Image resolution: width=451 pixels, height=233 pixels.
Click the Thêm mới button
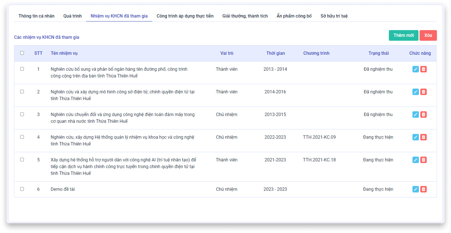point(403,36)
